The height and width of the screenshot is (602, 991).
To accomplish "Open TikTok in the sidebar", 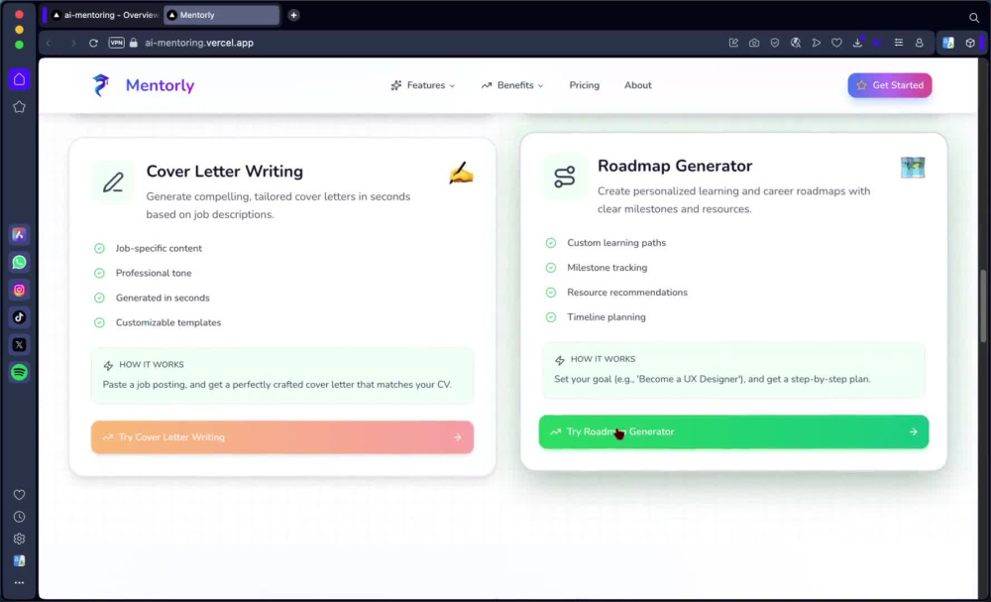I will pyautogui.click(x=20, y=317).
